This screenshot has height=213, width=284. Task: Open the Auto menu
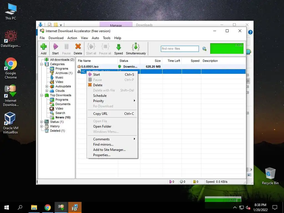point(95,38)
